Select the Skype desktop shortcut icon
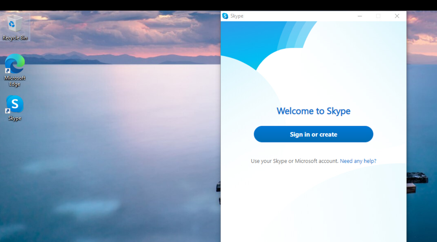Viewport: 437px width, 242px height. pos(15,108)
